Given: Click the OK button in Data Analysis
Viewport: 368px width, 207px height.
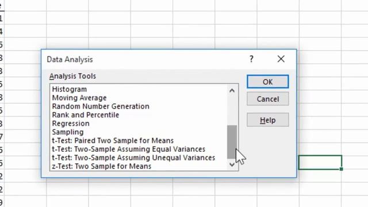Looking at the screenshot, I should 267,82.
